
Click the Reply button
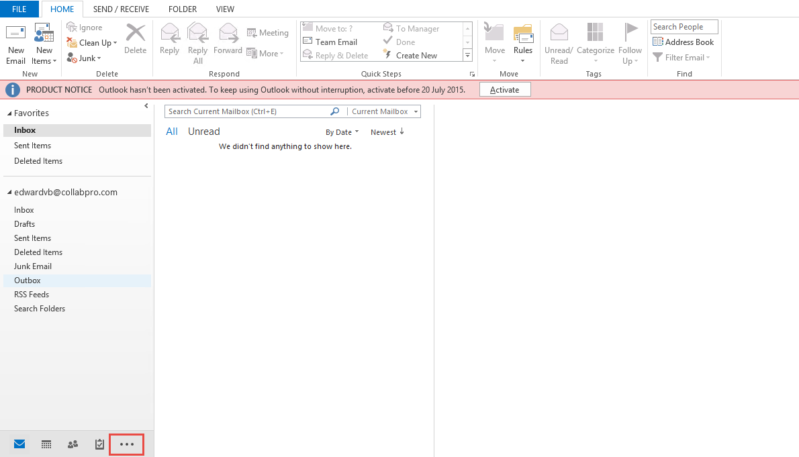coord(169,39)
